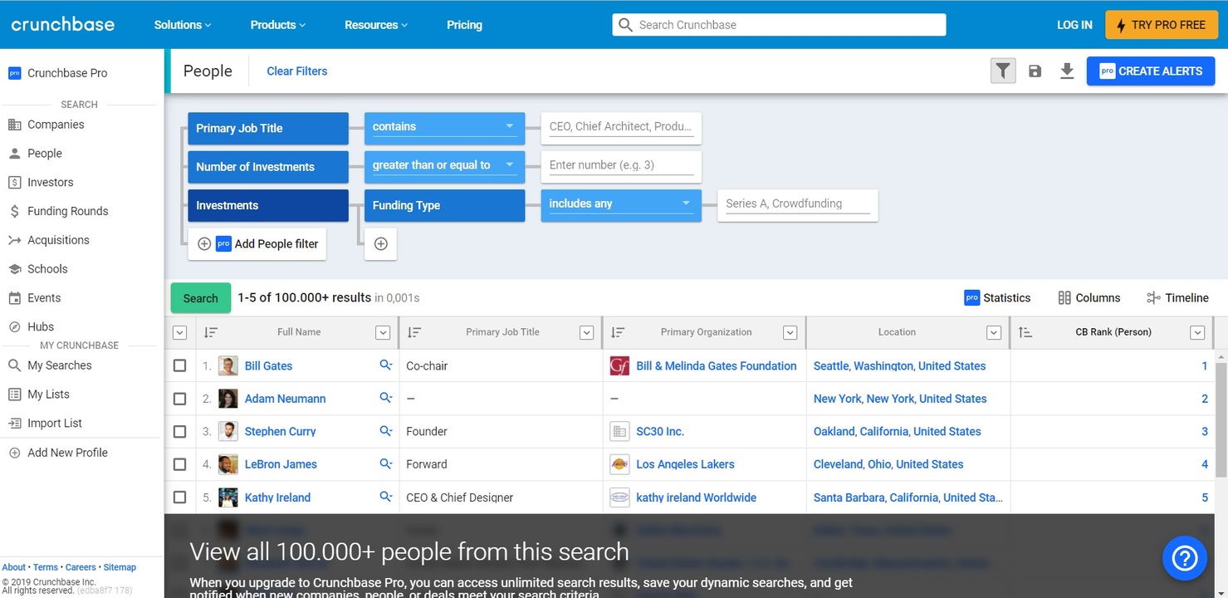The height and width of the screenshot is (598, 1228).
Task: Click the kathy ireland Worldwide logo icon
Action: (x=619, y=498)
